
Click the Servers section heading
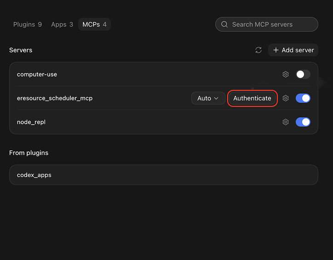(x=21, y=50)
